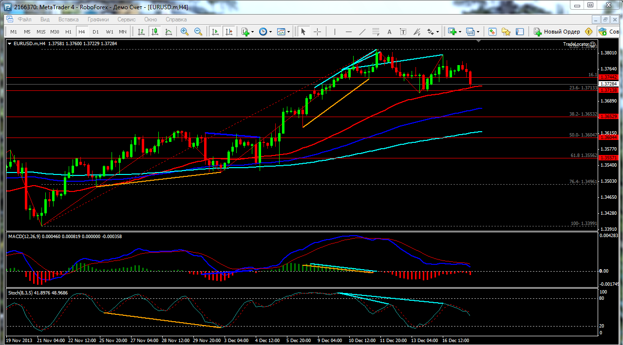This screenshot has height=345, width=623.
Task: Select the Cursor arrow tool
Action: [303, 32]
